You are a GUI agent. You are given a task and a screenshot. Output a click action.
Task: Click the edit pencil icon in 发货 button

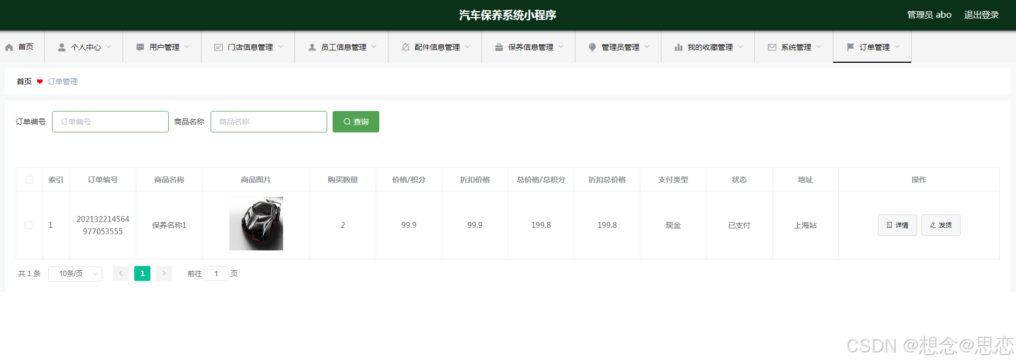(x=933, y=225)
